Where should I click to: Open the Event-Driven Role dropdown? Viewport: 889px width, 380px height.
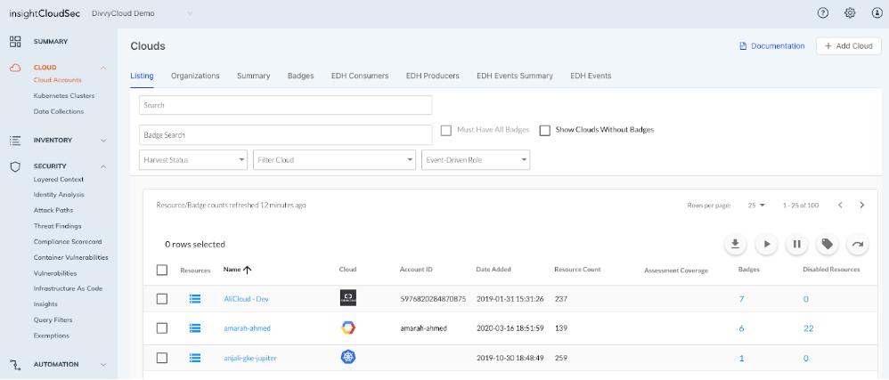click(476, 160)
